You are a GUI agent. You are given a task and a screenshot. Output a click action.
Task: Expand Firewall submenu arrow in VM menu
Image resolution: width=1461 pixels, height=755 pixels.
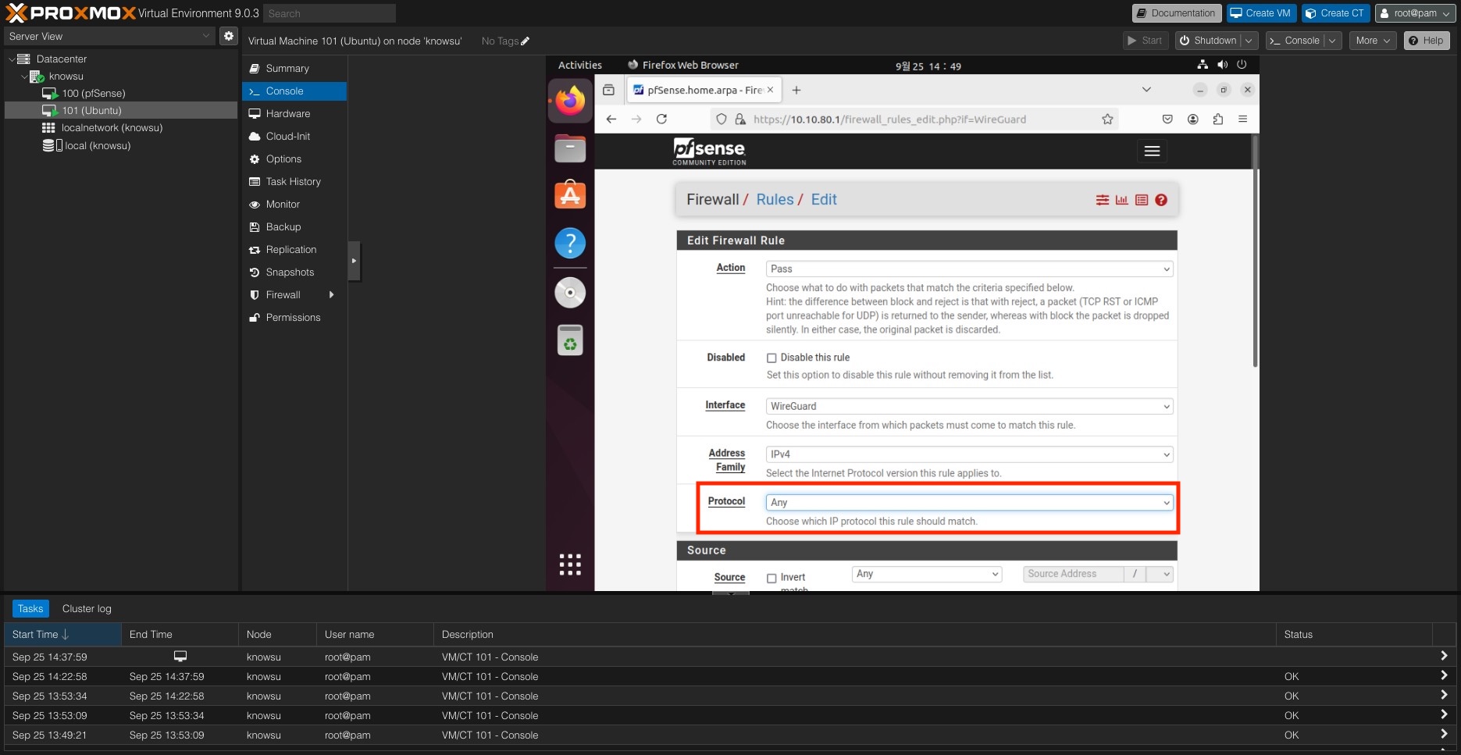click(332, 295)
